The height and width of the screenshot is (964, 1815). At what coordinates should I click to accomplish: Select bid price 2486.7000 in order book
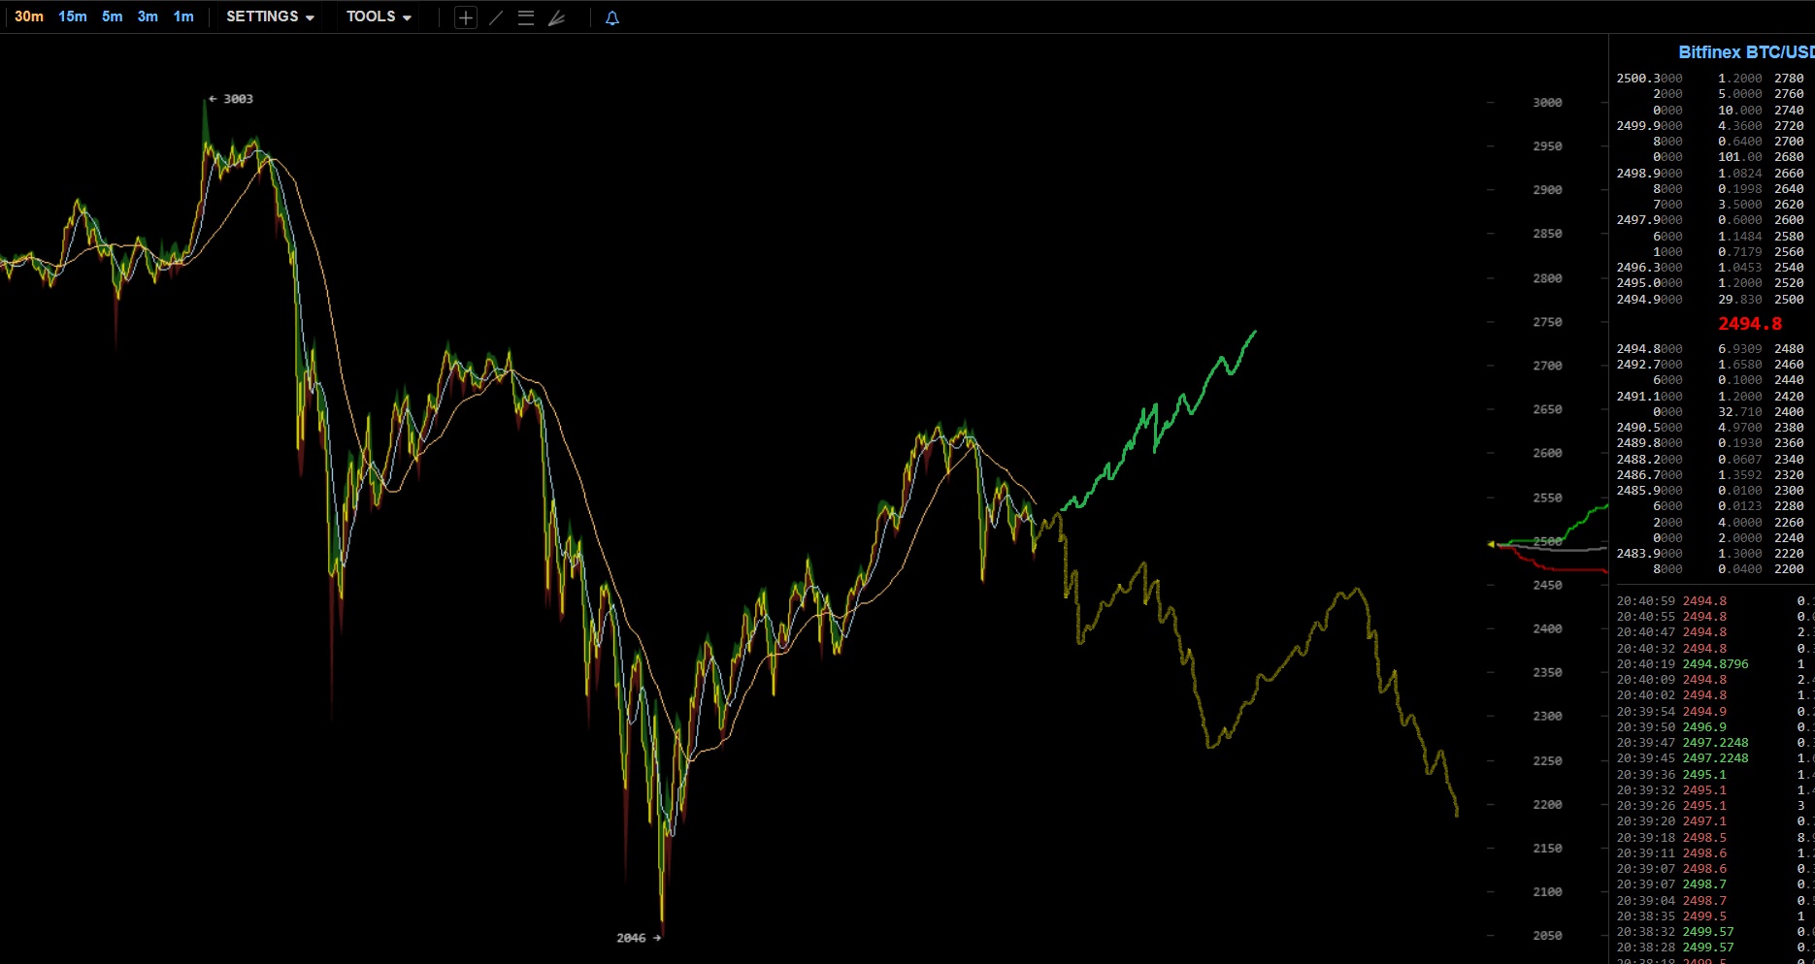pyautogui.click(x=1649, y=475)
